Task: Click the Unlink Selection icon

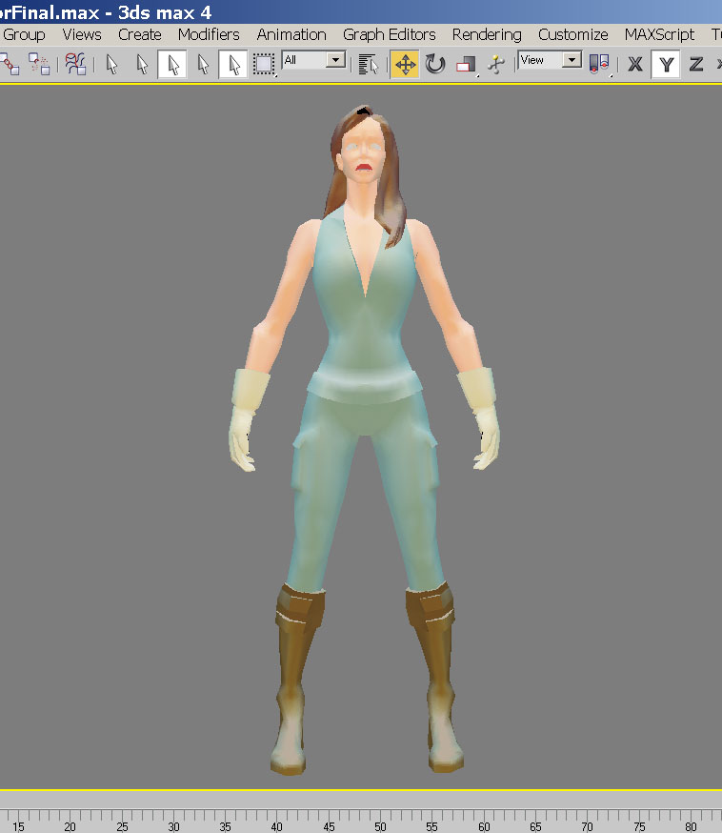Action: click(x=39, y=64)
